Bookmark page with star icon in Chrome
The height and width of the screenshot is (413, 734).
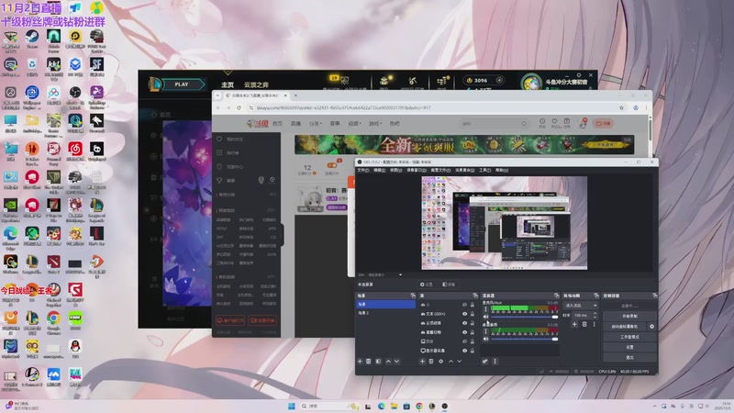622,107
